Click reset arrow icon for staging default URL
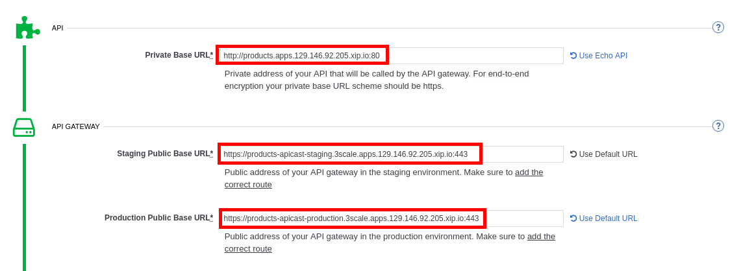The image size is (741, 271). click(573, 154)
